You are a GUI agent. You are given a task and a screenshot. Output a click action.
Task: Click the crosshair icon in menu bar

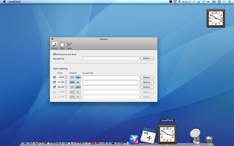(x=224, y=2)
